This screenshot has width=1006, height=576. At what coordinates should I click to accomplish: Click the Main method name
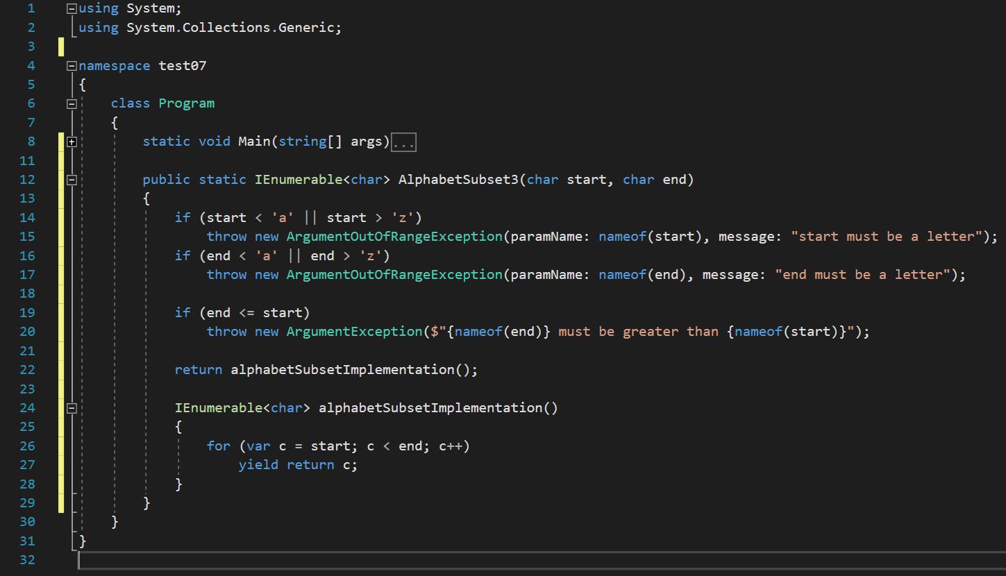[x=254, y=142]
